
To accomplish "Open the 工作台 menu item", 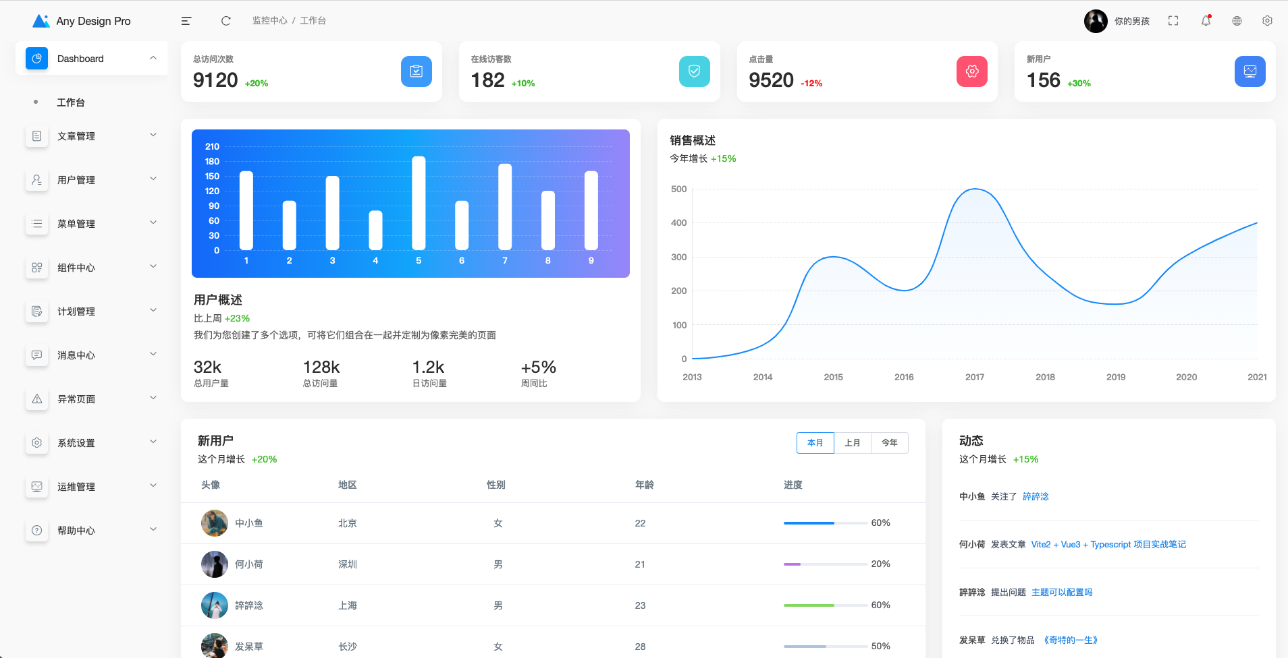I will pos(71,102).
